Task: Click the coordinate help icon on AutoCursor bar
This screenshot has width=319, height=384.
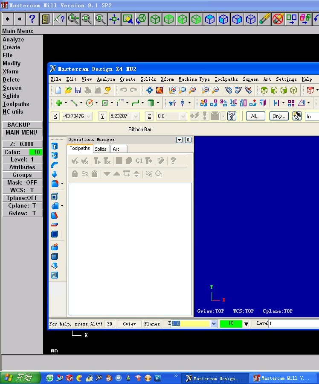Action: click(x=232, y=116)
